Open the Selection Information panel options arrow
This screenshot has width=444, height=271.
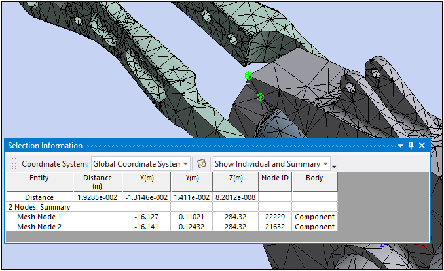(400, 146)
